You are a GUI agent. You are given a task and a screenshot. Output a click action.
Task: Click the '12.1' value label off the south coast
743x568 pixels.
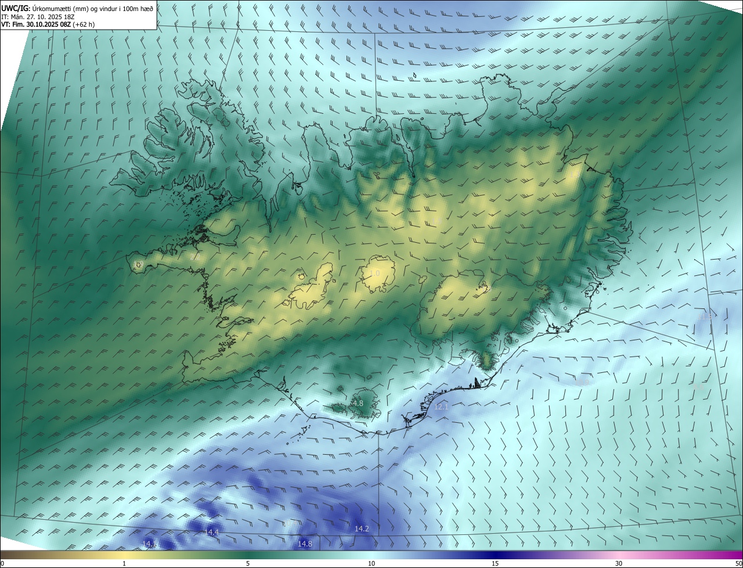441,407
